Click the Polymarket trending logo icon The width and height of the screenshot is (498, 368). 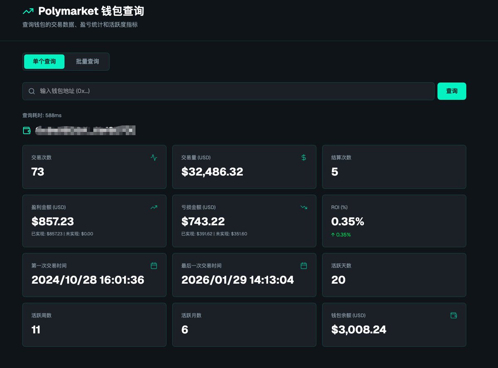(x=28, y=12)
